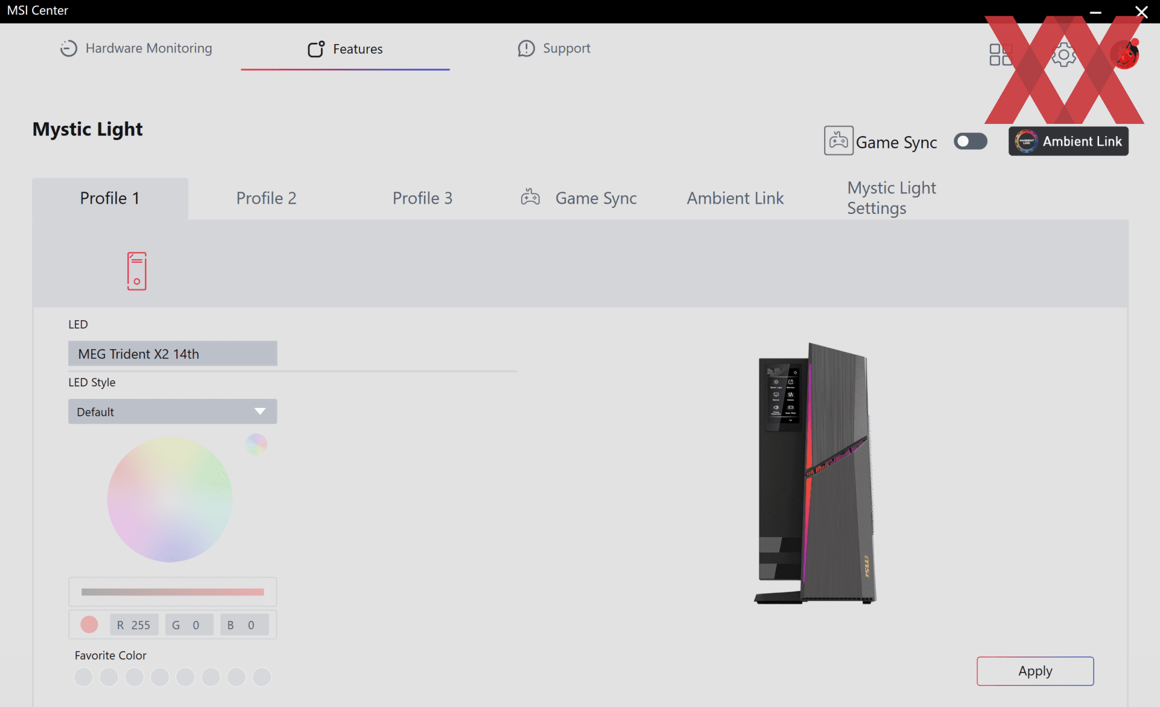Pick a color on the color wheel
Screen dimensions: 1160x707
[x=170, y=500]
